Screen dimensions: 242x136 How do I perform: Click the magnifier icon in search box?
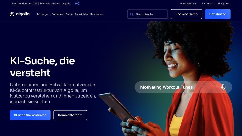(132, 14)
